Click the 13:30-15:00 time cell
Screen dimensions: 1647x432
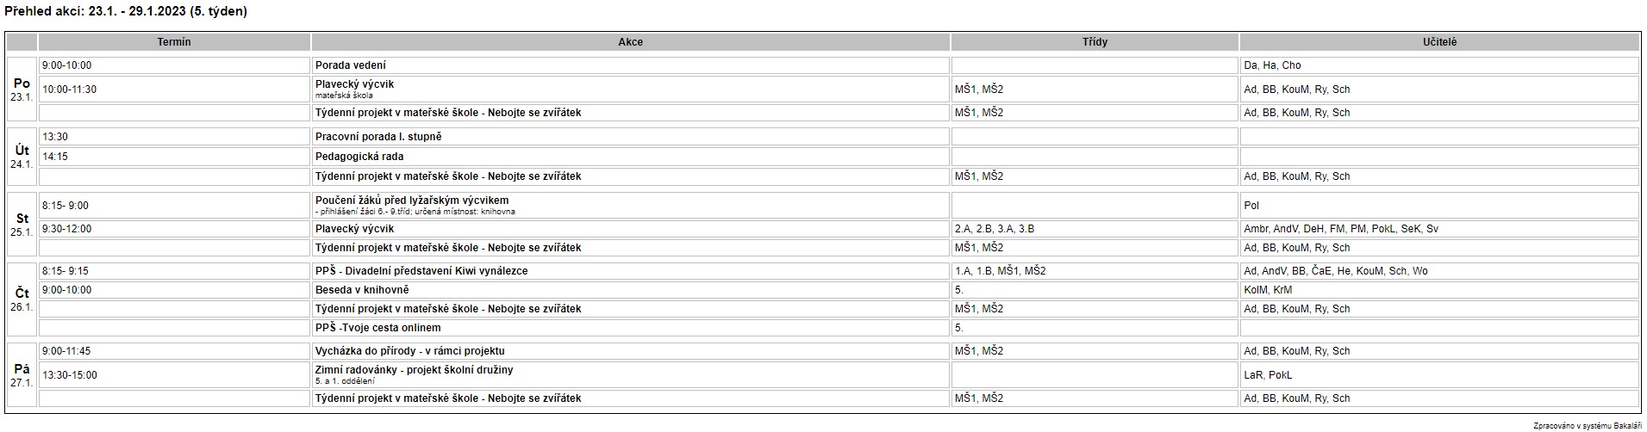70,375
